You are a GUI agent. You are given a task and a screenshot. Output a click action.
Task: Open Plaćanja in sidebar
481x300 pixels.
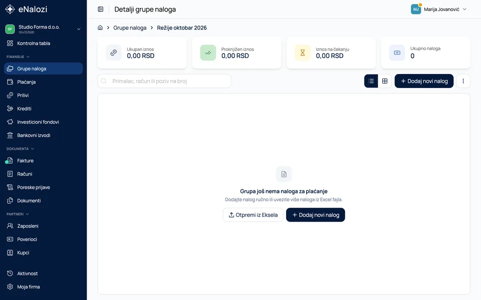tap(43, 82)
